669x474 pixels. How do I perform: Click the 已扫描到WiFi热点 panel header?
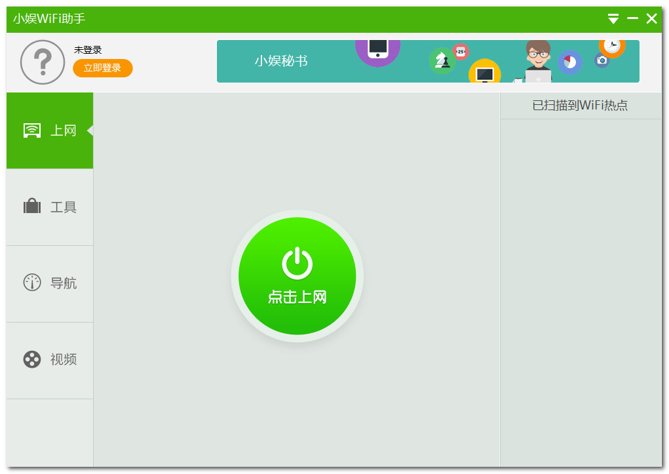tap(579, 105)
